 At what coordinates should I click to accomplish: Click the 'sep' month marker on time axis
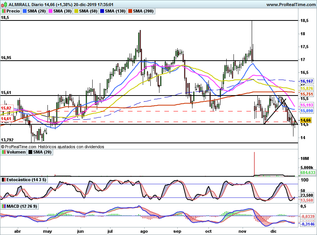(178, 230)
